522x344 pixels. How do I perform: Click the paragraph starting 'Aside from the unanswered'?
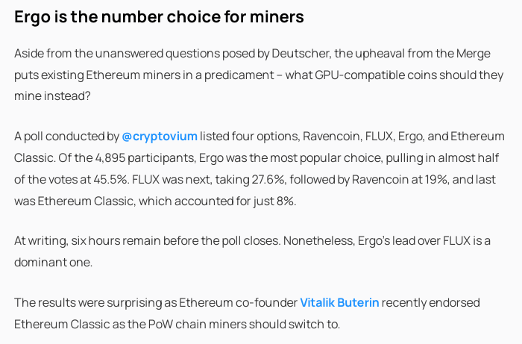tap(259, 75)
